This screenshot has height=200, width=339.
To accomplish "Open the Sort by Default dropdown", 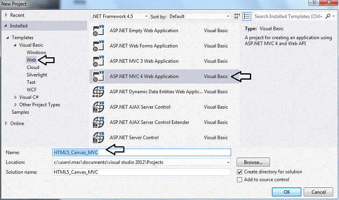I will [199, 16].
